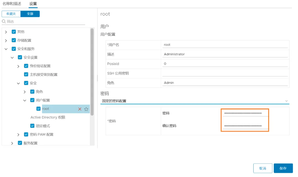Image resolution: width=298 pixels, height=177 pixels.
Task: Uncheck the 锁定模式 checkbox
Action: click(32, 126)
